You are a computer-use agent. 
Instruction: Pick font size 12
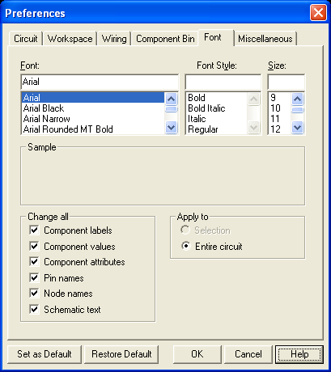click(280, 129)
